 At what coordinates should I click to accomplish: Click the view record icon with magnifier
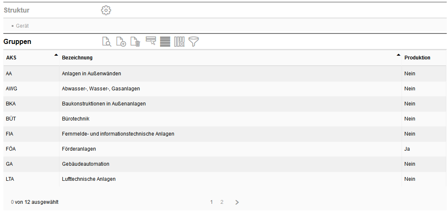coord(107,41)
